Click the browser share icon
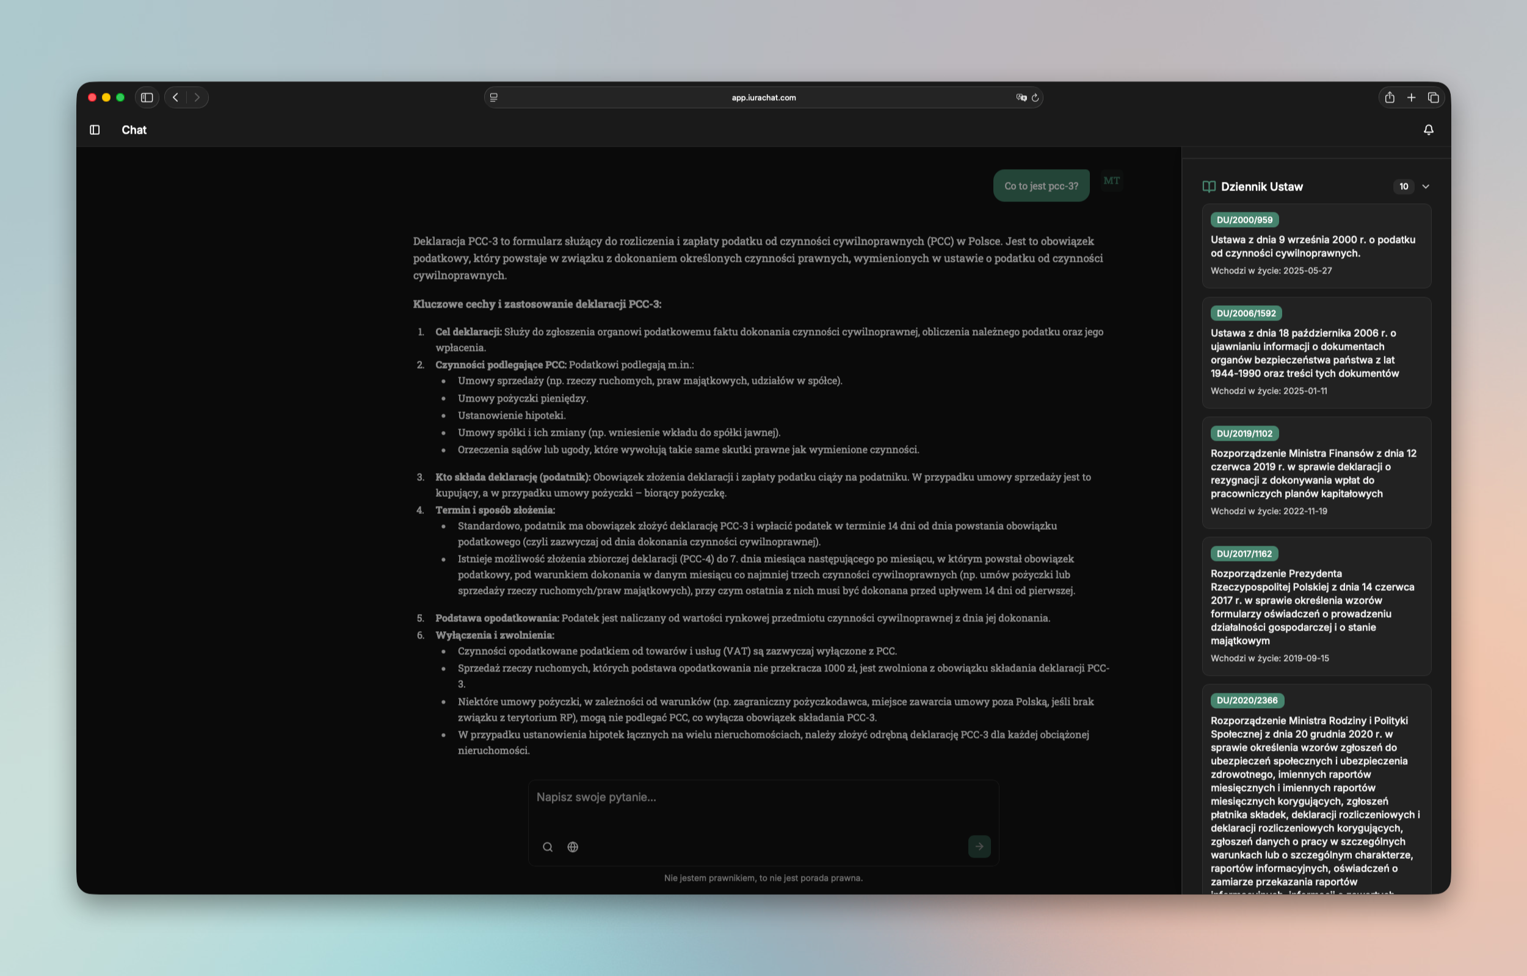Image resolution: width=1527 pixels, height=976 pixels. coord(1390,98)
